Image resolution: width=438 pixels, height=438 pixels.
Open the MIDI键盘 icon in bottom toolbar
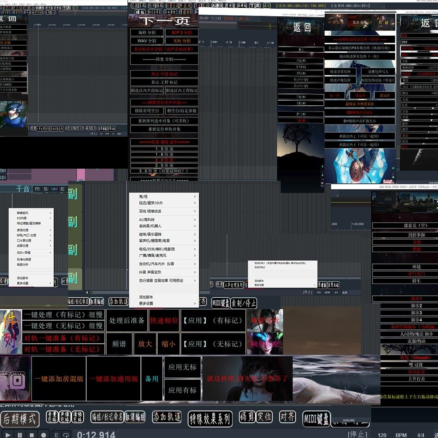click(317, 419)
